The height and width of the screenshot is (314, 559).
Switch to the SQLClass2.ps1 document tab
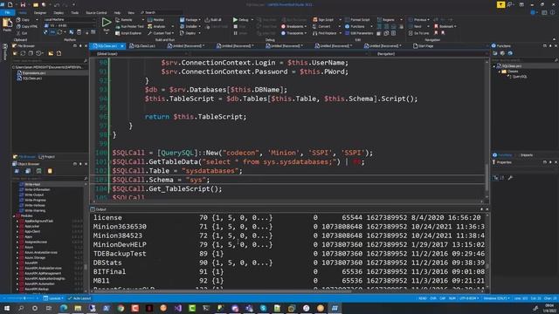[142, 46]
